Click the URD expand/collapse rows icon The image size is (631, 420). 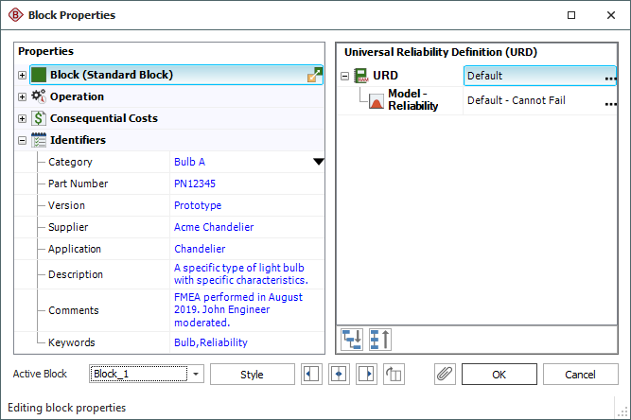(x=380, y=338)
